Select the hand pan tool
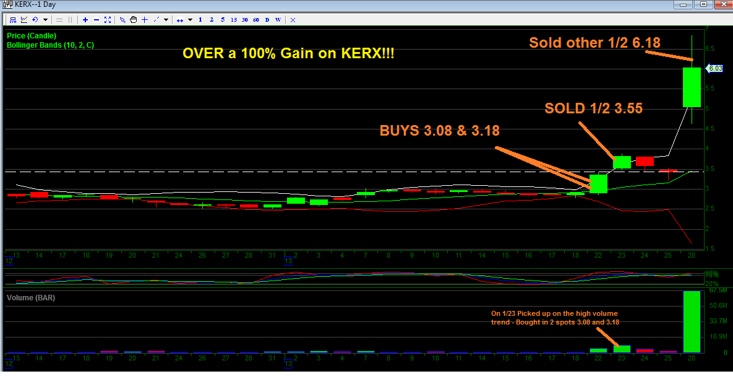Image resolution: width=733 pixels, height=379 pixels. [133, 20]
